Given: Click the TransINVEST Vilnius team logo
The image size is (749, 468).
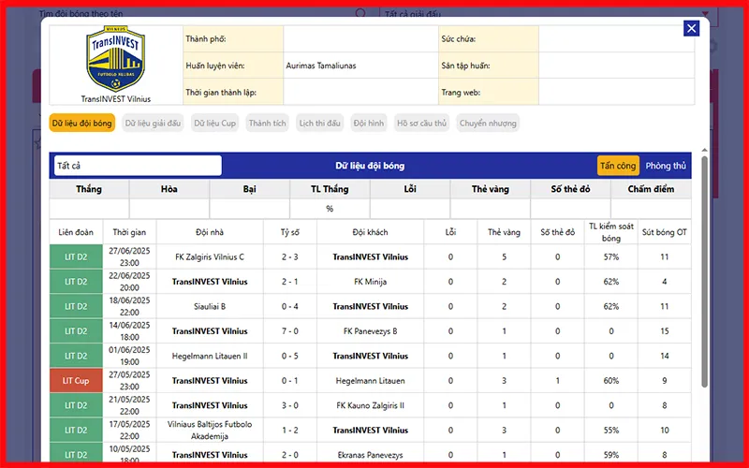Looking at the screenshot, I should (x=115, y=59).
